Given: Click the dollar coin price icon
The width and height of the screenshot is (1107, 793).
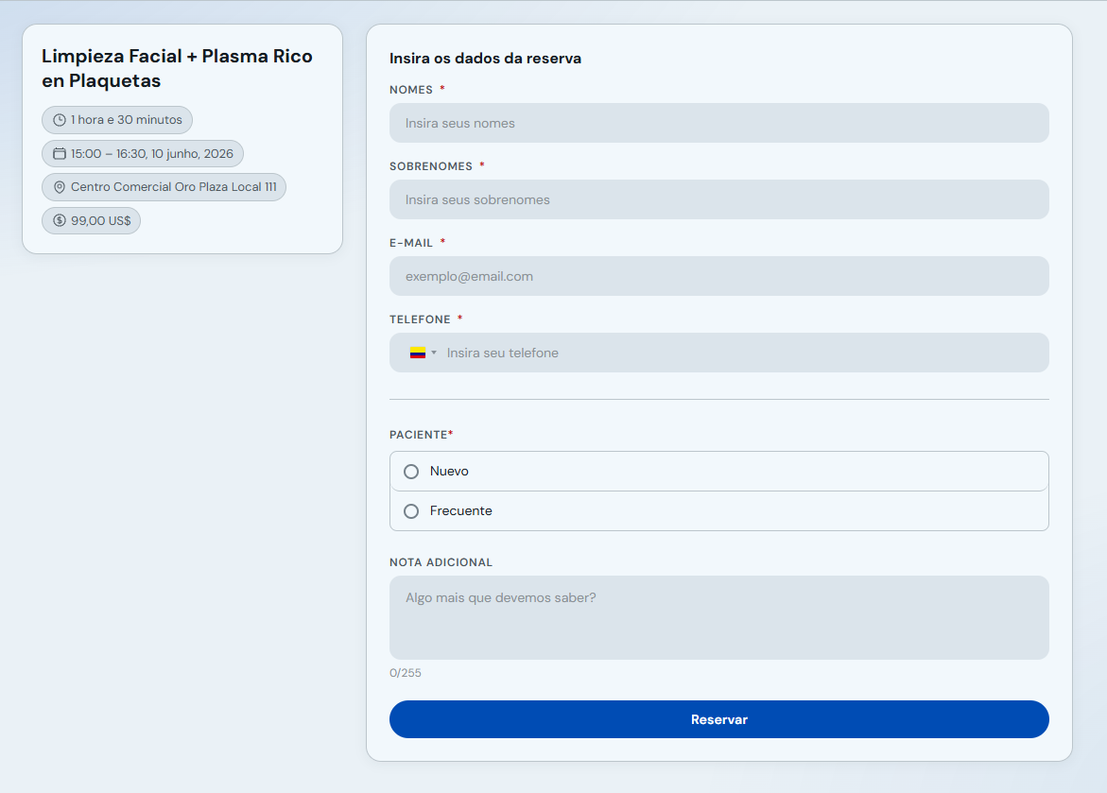Looking at the screenshot, I should pyautogui.click(x=60, y=220).
